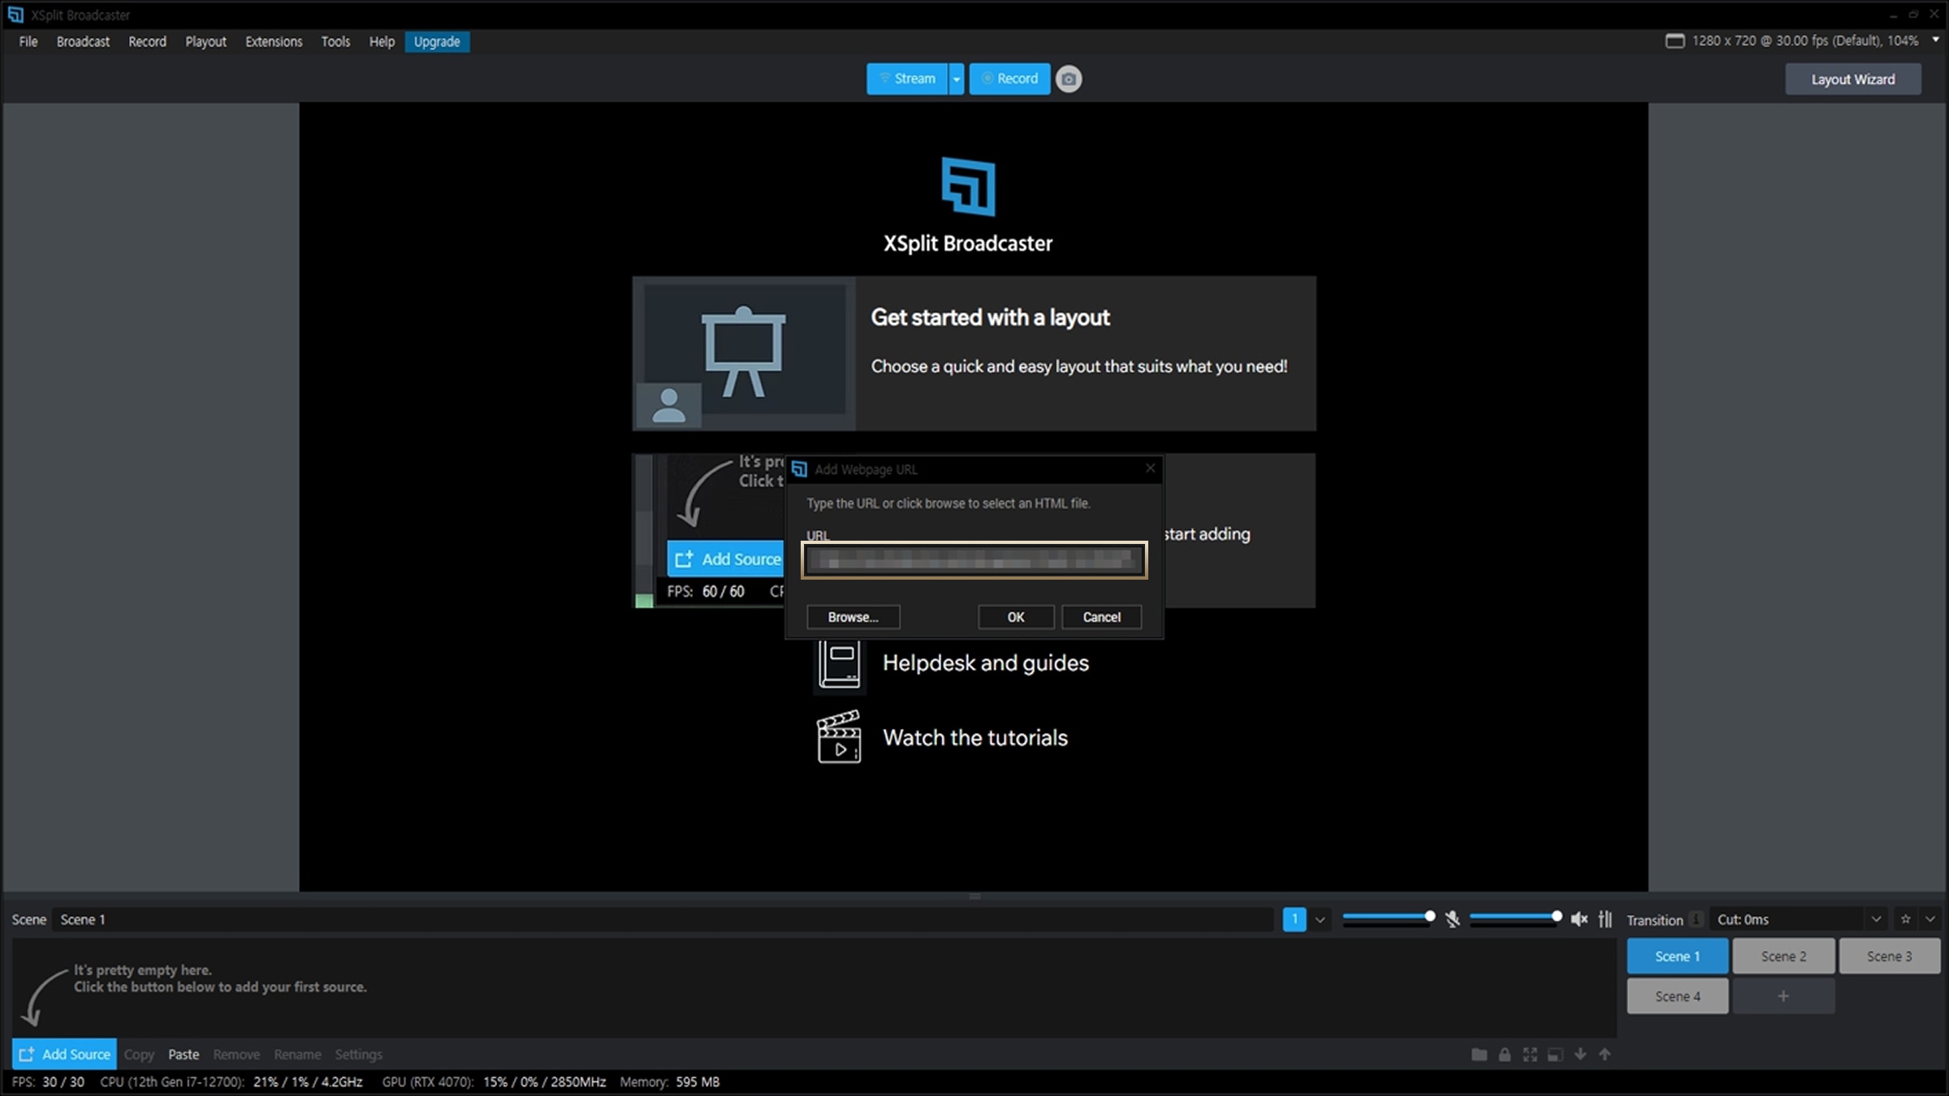This screenshot has height=1096, width=1949.
Task: Click the GPU (RTX 4070) status text
Action: [x=494, y=1082]
